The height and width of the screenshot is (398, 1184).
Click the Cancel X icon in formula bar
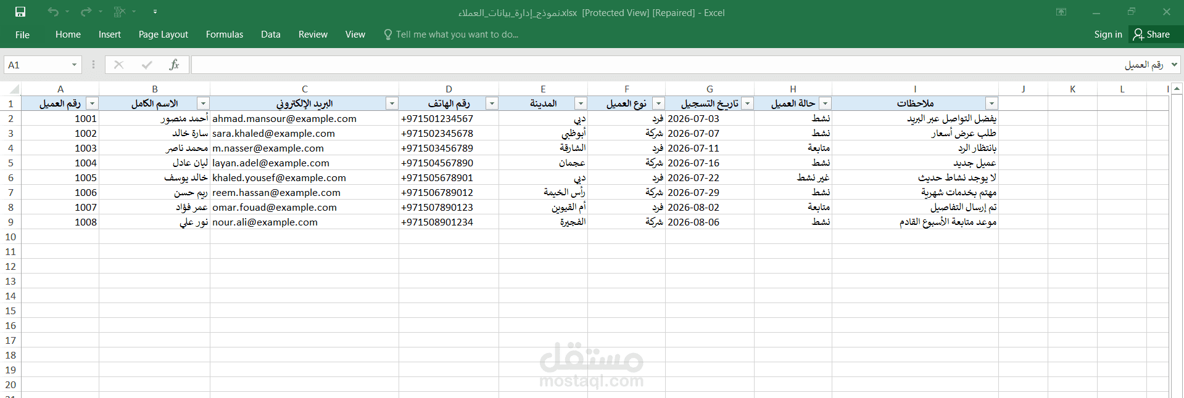point(119,65)
